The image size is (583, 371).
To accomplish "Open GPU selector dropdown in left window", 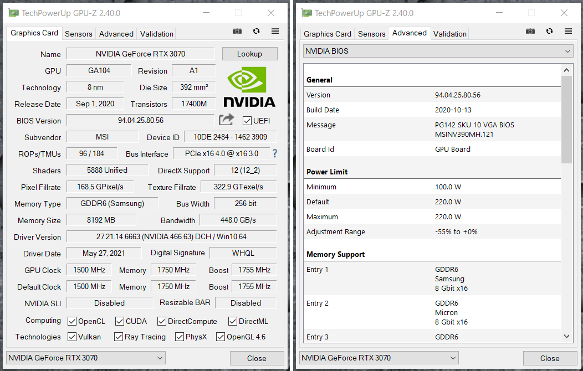I will point(86,358).
